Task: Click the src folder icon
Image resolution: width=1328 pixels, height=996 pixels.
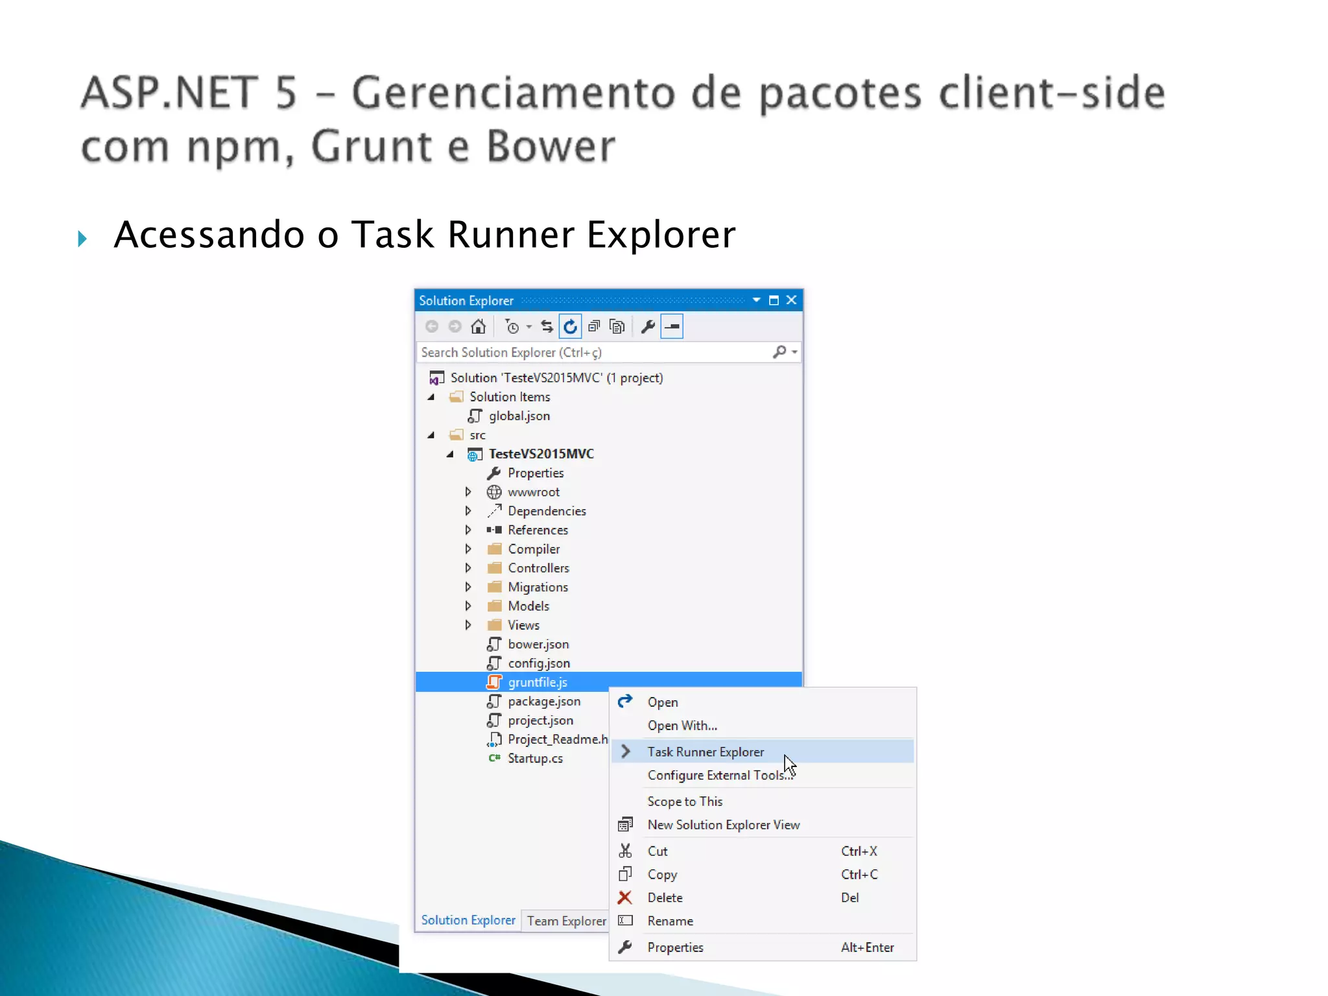Action: pos(456,435)
